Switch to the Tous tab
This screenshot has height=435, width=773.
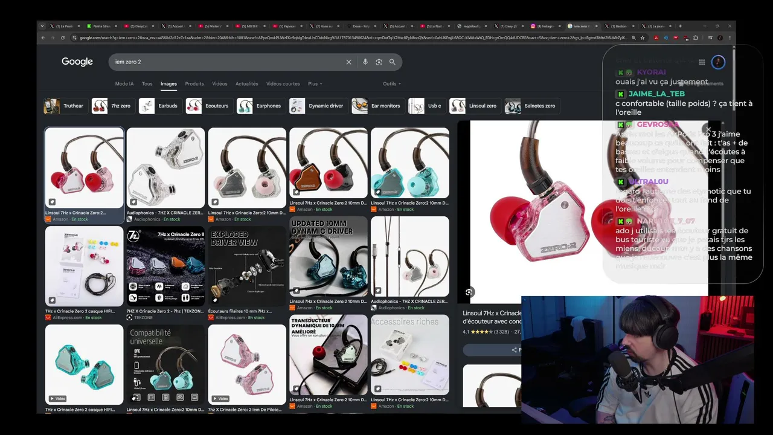147,84
